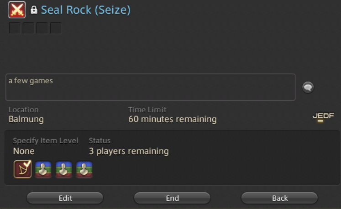
Task: Select the underlined E language indicator
Action: pyautogui.click(x=320, y=116)
